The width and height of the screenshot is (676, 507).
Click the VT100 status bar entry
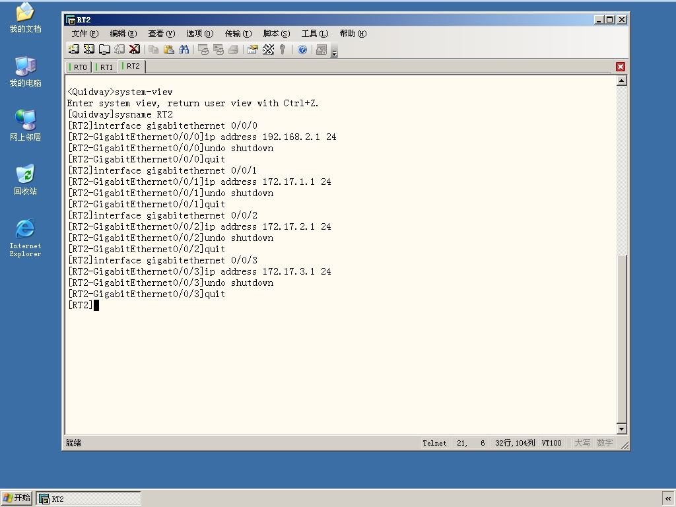[x=551, y=443]
